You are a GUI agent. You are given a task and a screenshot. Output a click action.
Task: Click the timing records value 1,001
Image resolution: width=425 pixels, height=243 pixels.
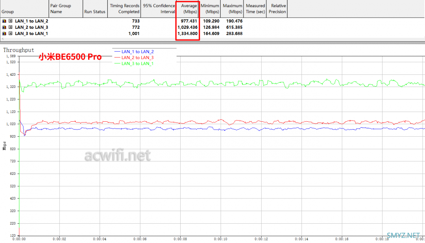(x=134, y=33)
